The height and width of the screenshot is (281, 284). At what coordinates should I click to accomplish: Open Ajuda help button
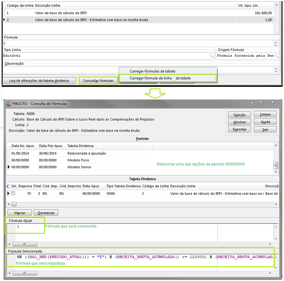(265, 122)
